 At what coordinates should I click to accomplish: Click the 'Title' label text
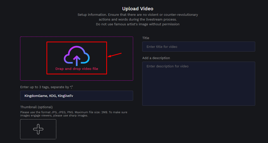pos(146,38)
